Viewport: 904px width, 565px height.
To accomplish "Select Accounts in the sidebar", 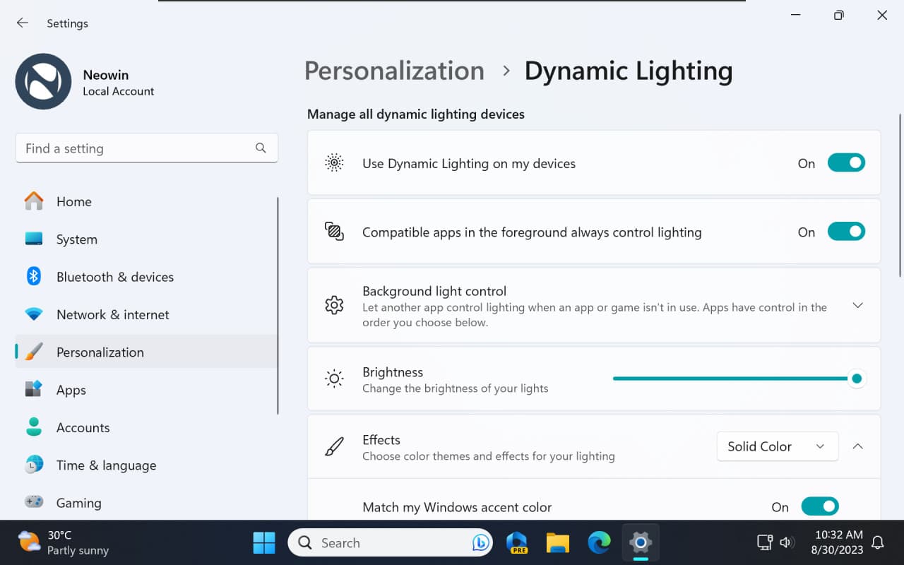I will pyautogui.click(x=83, y=427).
